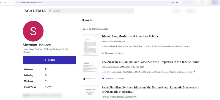Open the Following count 17
Viewport: 220px width, 100px height.
(46, 75)
